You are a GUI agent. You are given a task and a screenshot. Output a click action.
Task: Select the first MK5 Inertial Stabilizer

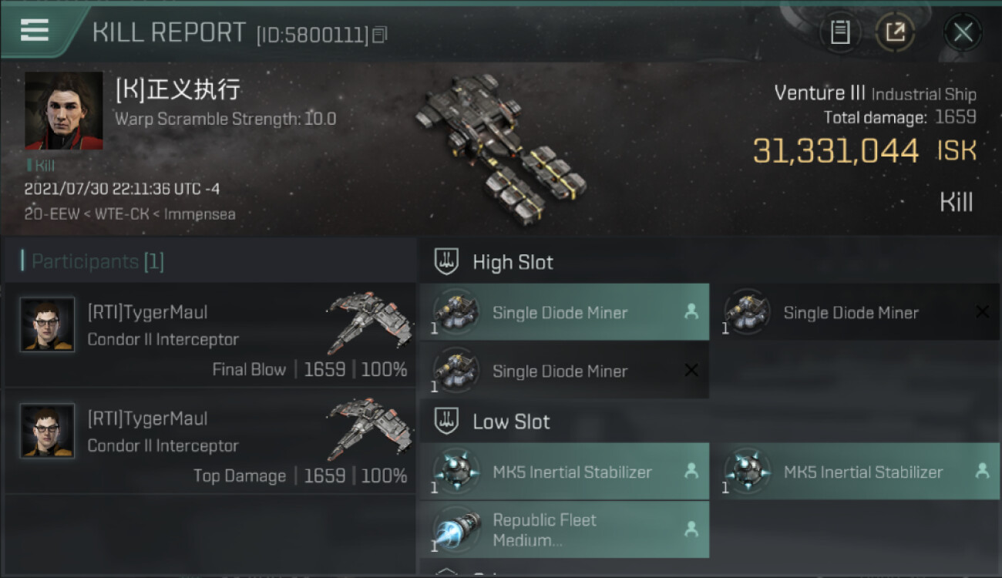click(x=564, y=472)
